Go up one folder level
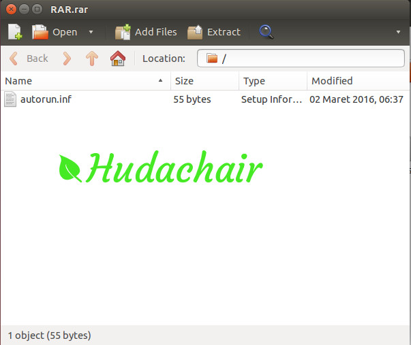411x345 pixels. coord(92,59)
